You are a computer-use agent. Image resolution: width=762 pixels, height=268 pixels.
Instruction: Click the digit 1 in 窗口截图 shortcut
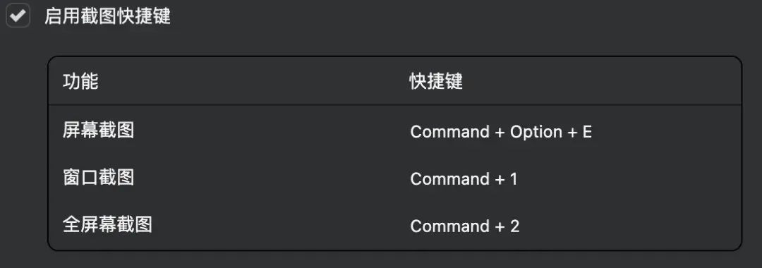click(514, 179)
